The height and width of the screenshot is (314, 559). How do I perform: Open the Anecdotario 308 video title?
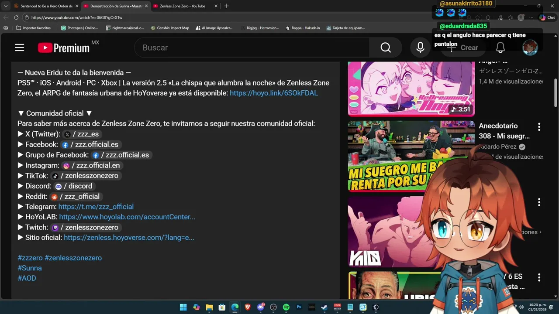(x=504, y=131)
